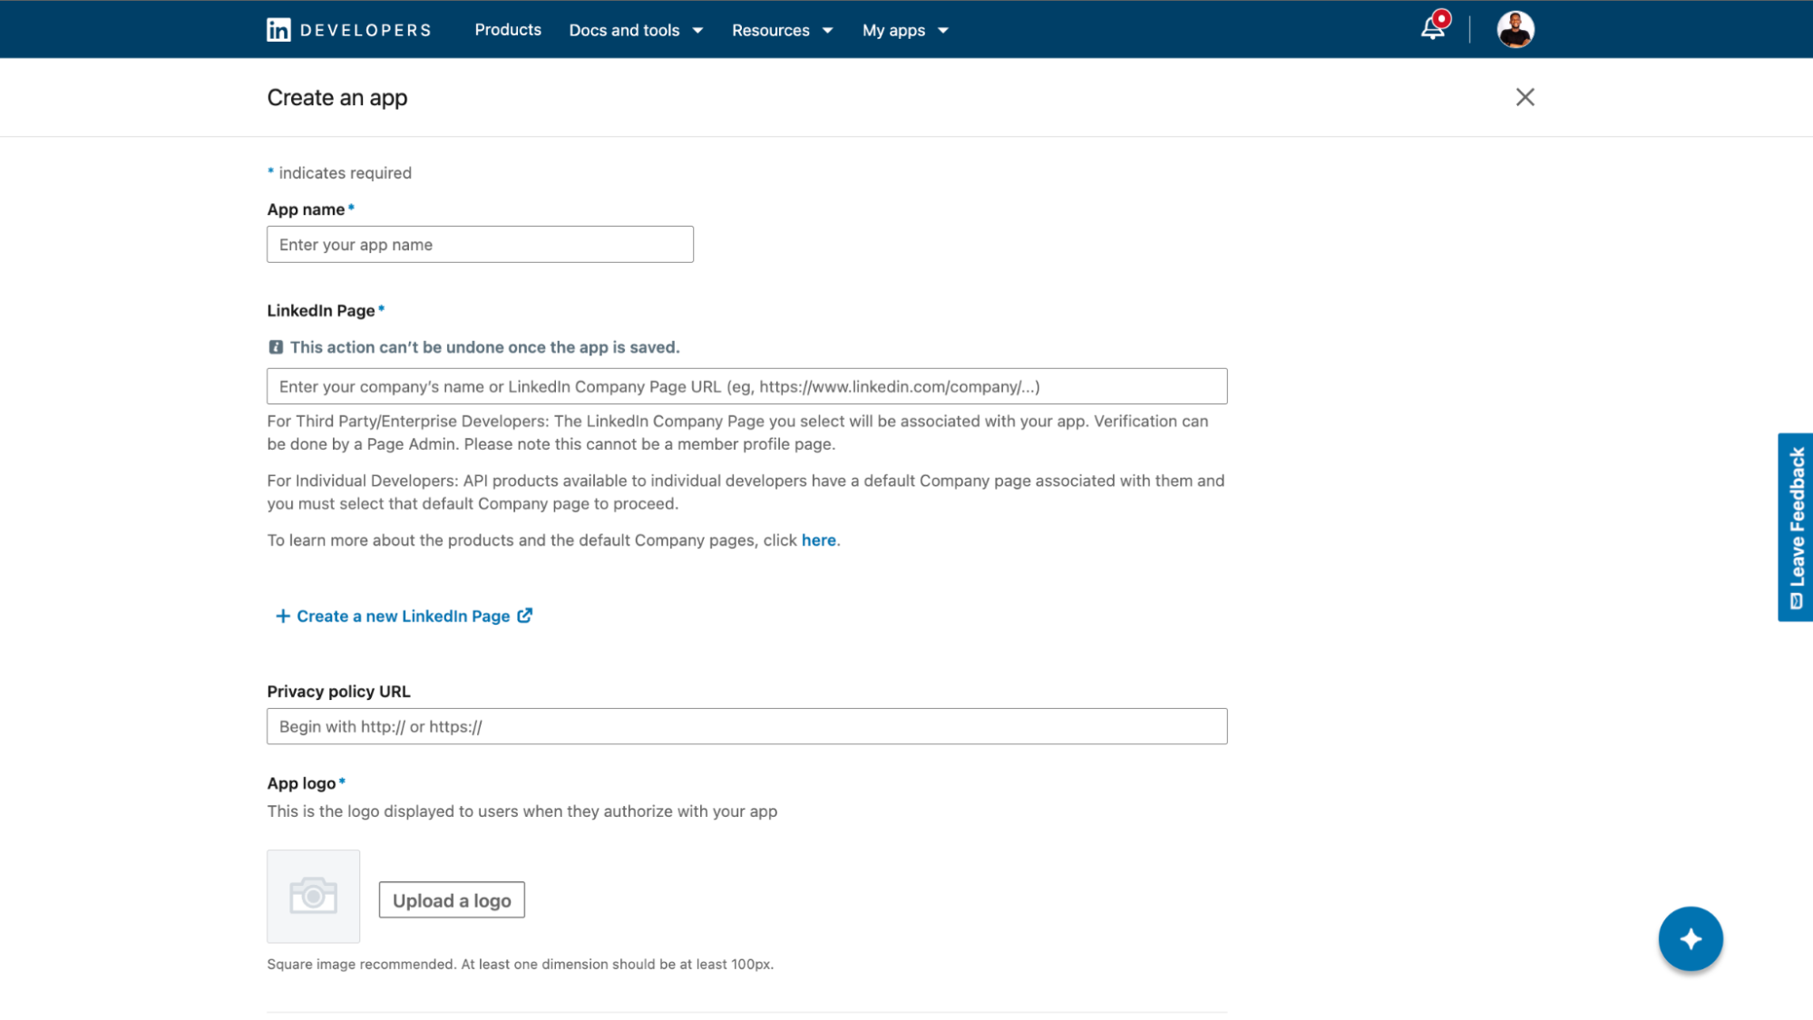
Task: Click the 'LinkedIn Page' field label
Action: pyautogui.click(x=321, y=311)
